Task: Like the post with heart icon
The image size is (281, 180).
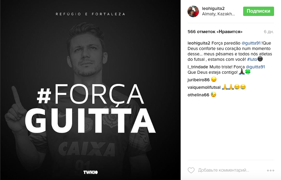Action: [191, 170]
